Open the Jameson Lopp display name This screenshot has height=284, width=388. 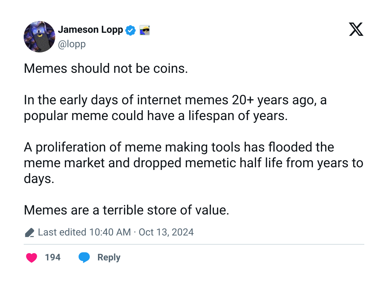(x=90, y=30)
